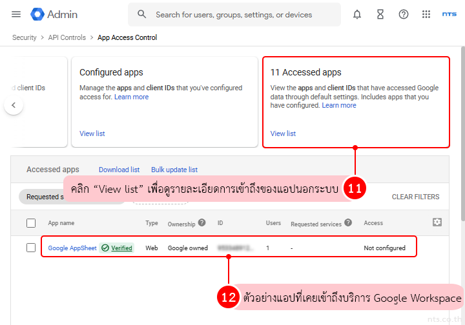The width and height of the screenshot is (465, 325).
Task: Open the Google apps grid launcher
Action: 426,14
